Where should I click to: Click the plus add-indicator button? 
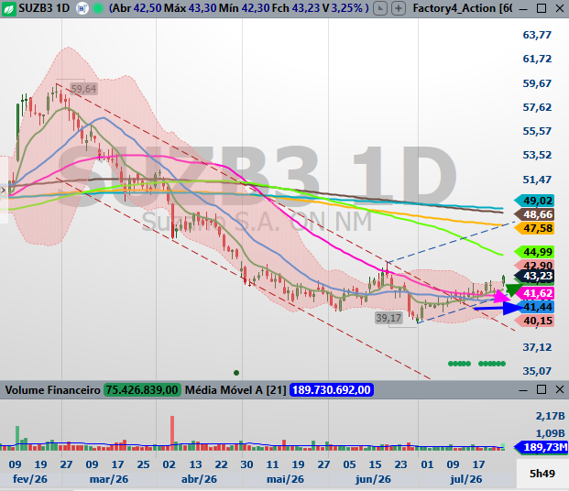[399, 8]
